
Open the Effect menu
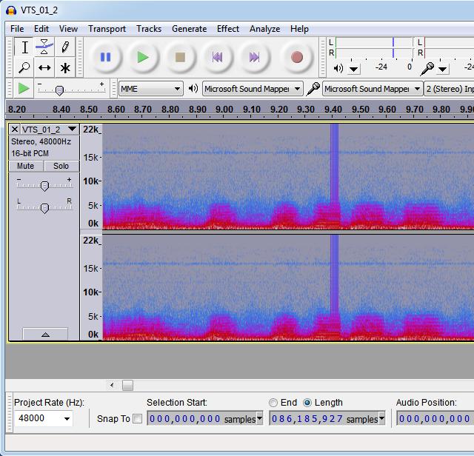[227, 29]
